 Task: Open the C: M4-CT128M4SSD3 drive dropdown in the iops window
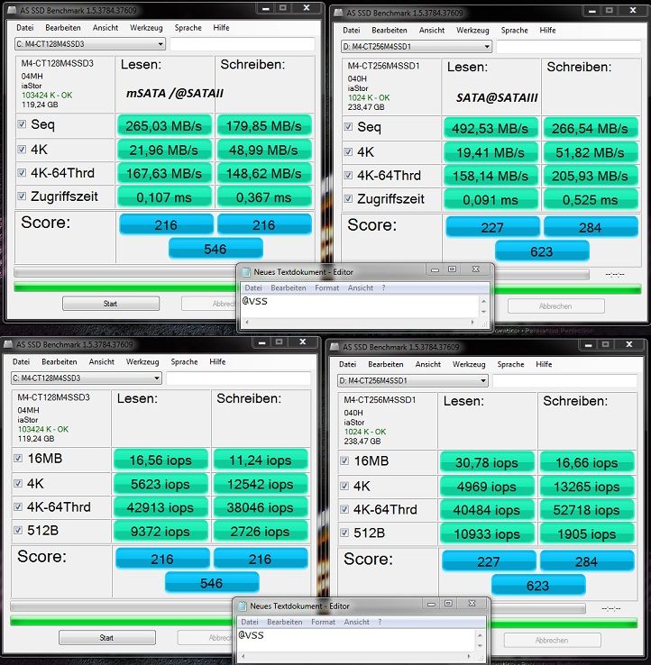[x=87, y=378]
